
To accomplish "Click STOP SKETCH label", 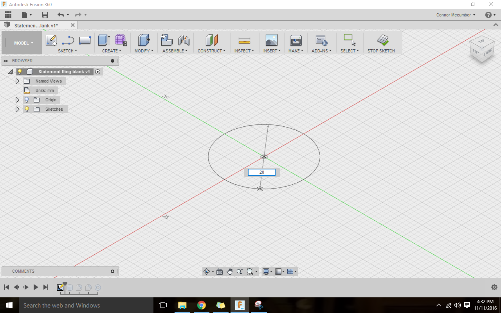I will (x=381, y=51).
